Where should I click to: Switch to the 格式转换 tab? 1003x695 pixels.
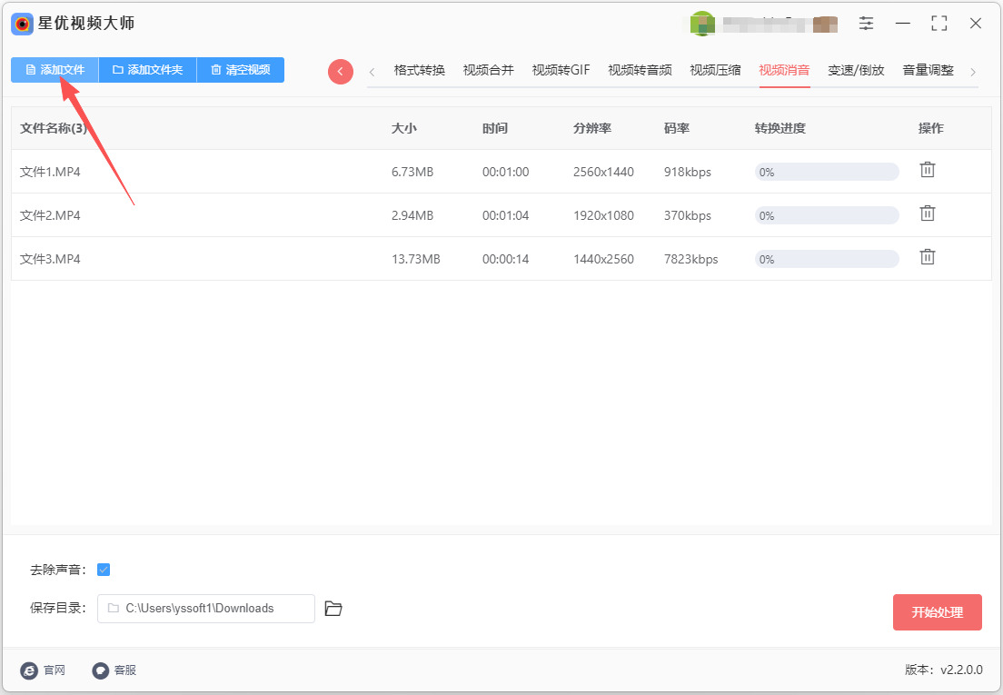tap(420, 70)
